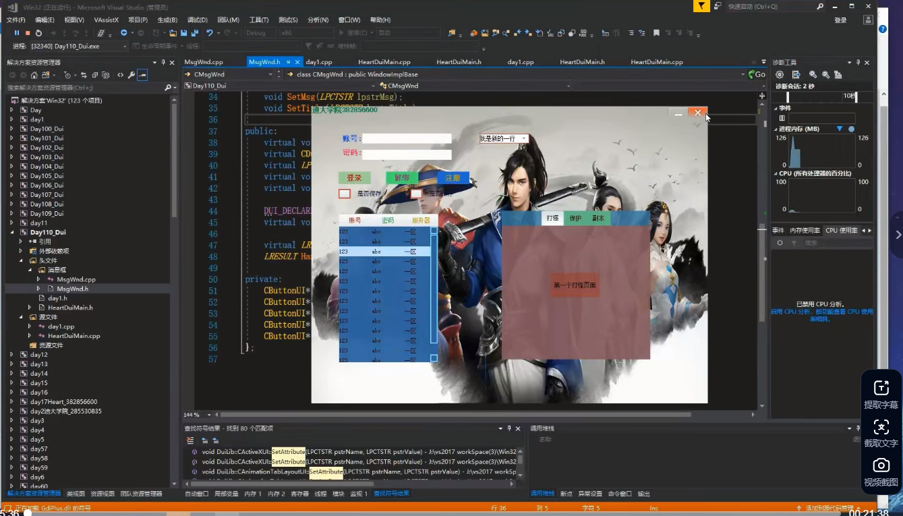
Task: Save the current file
Action: click(x=184, y=33)
